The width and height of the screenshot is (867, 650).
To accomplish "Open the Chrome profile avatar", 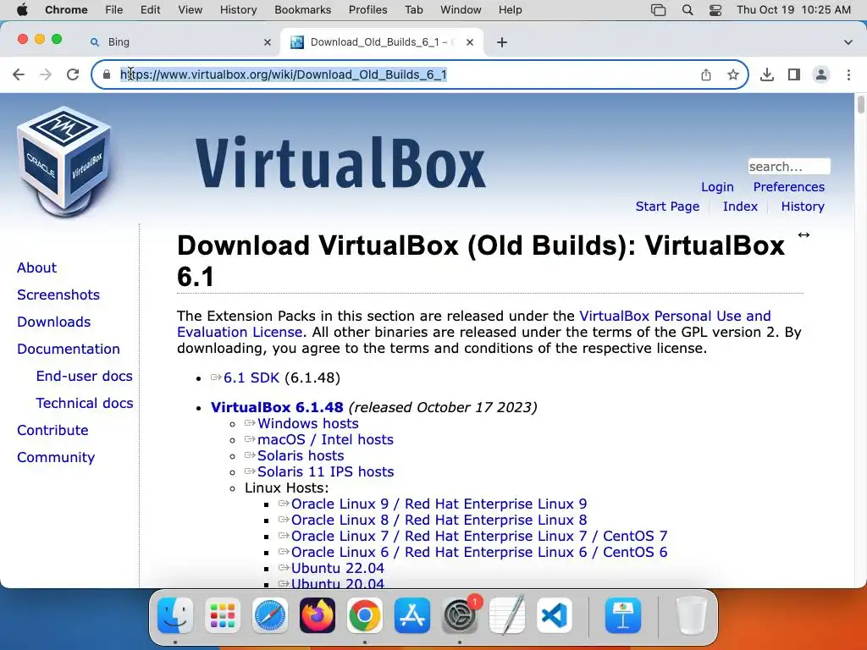I will tap(821, 74).
